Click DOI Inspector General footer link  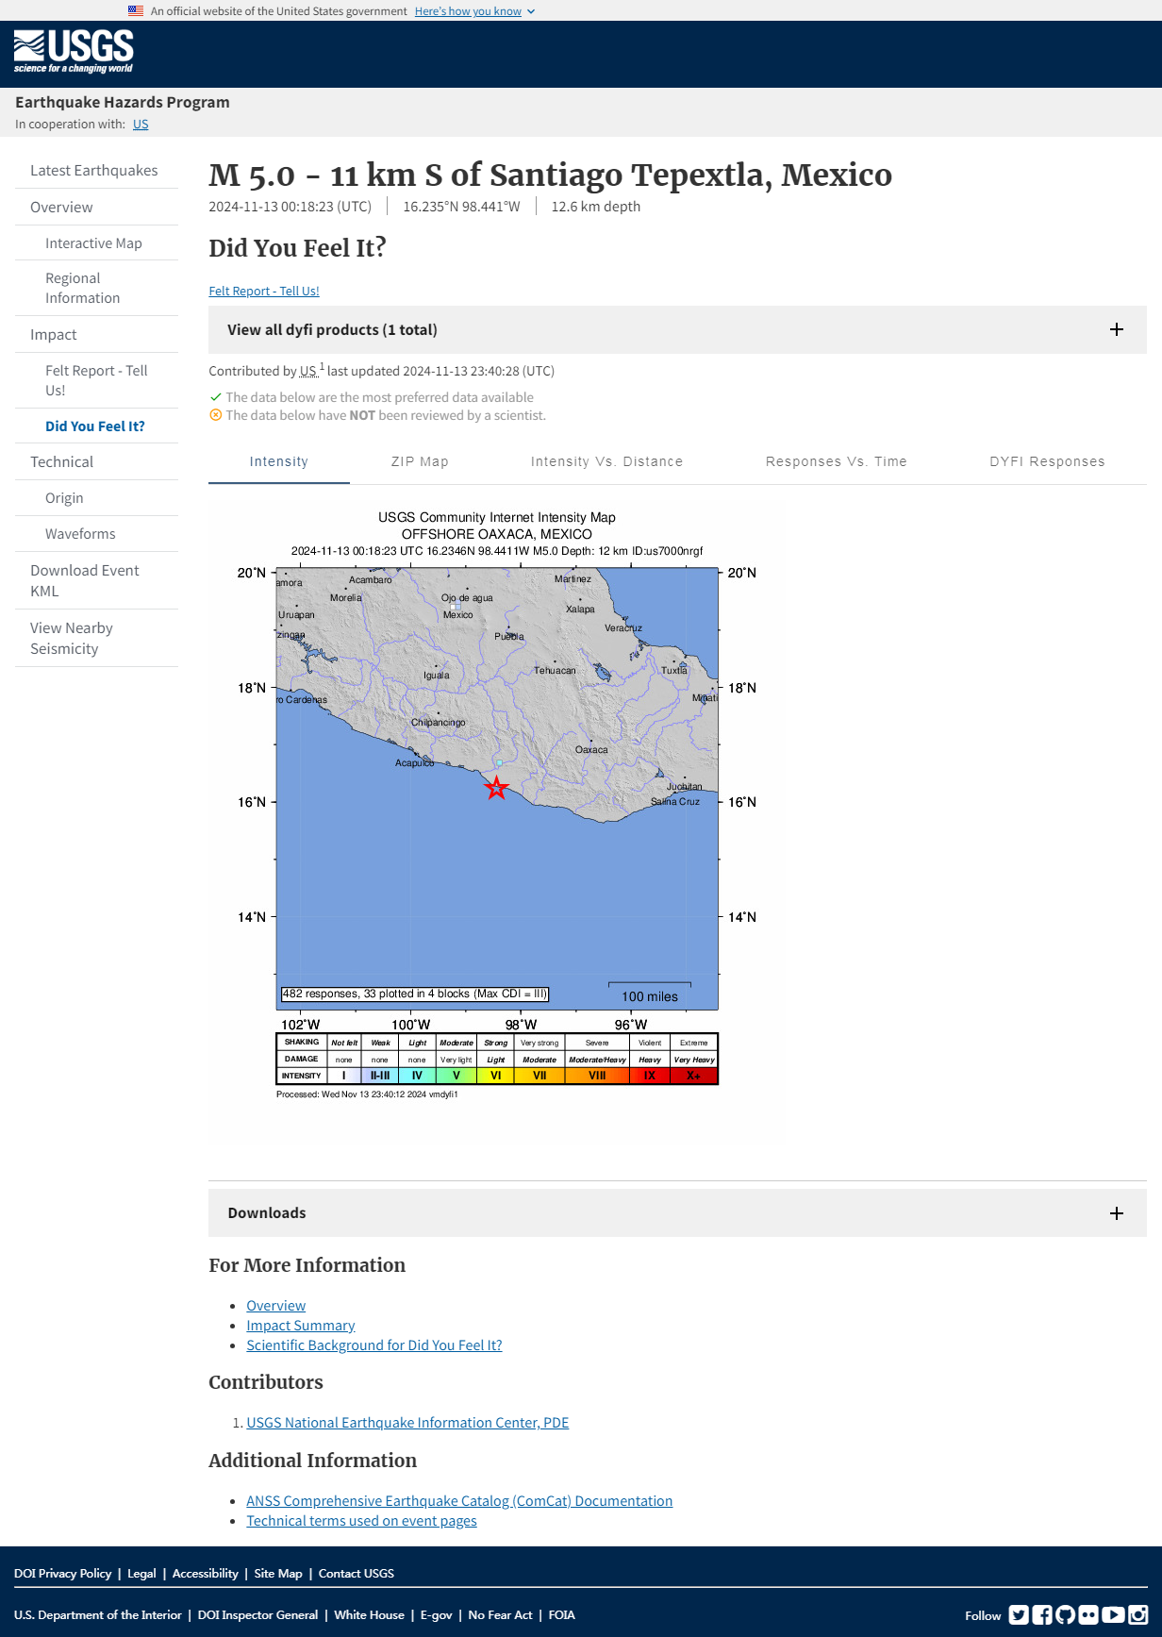pos(257,1615)
